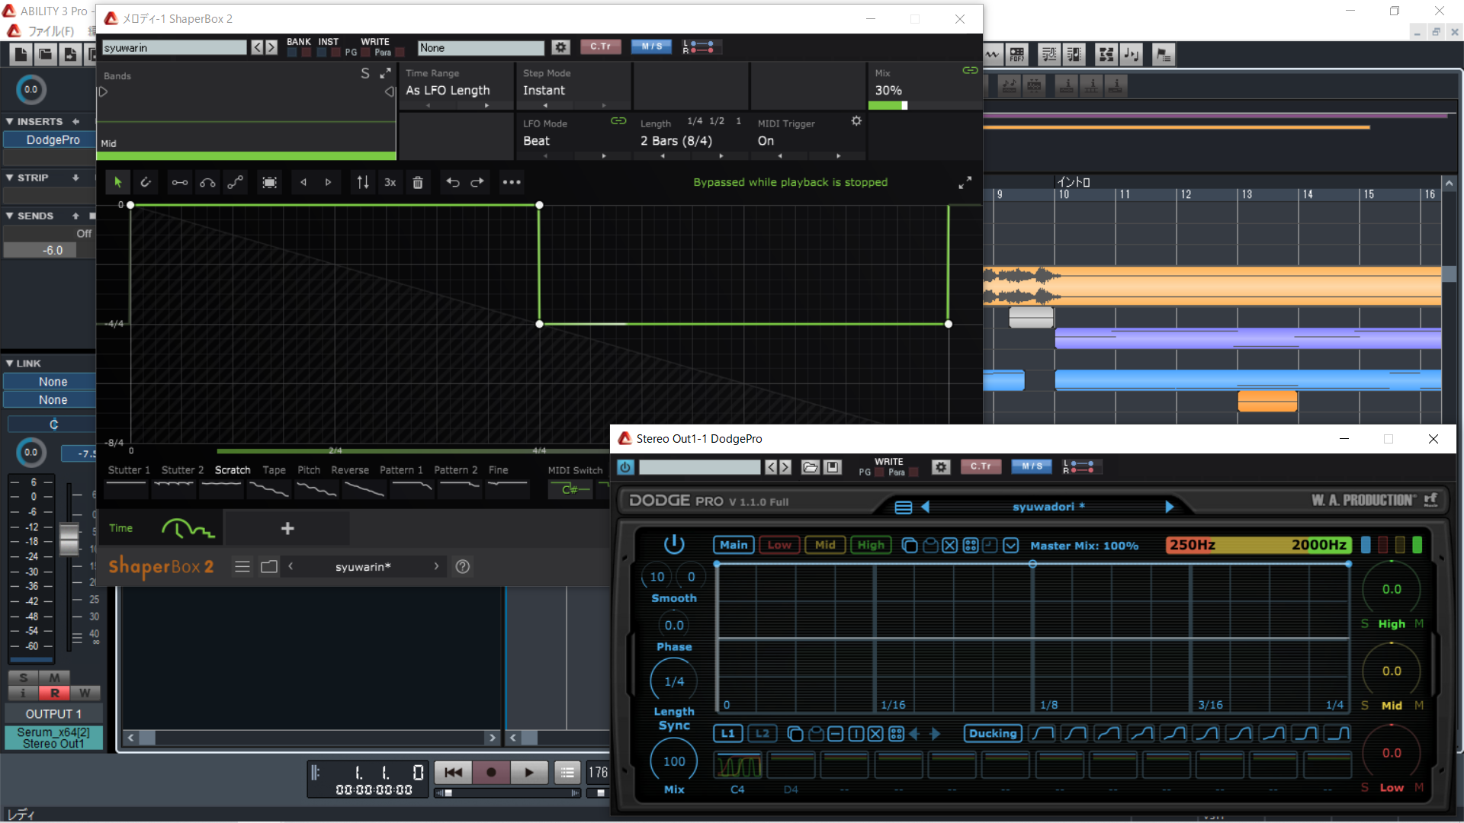This screenshot has height=823, width=1464.
Task: Open the DodgePro load preset folder icon
Action: point(811,467)
